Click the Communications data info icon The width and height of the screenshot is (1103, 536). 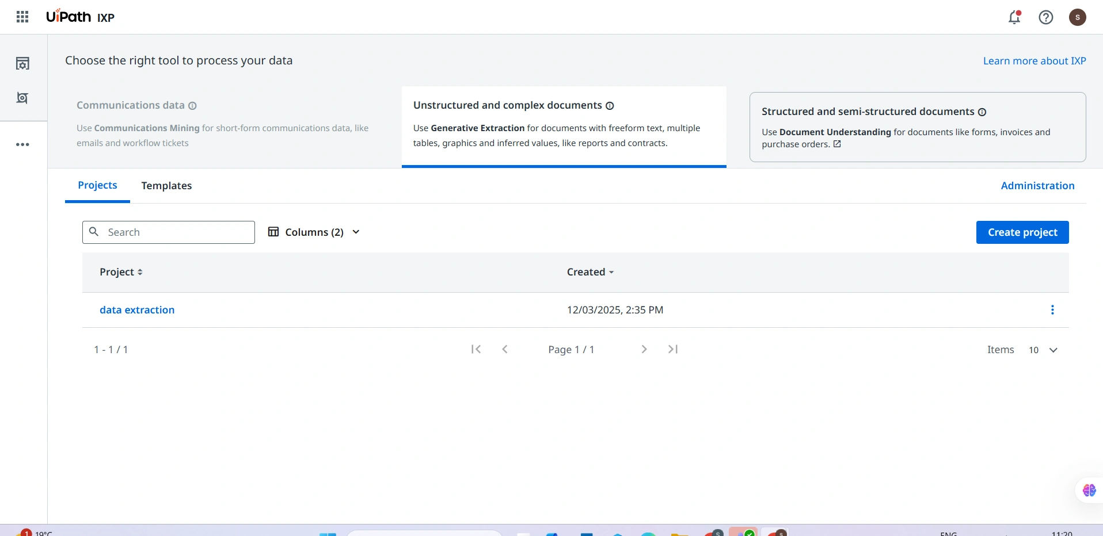[x=193, y=106]
